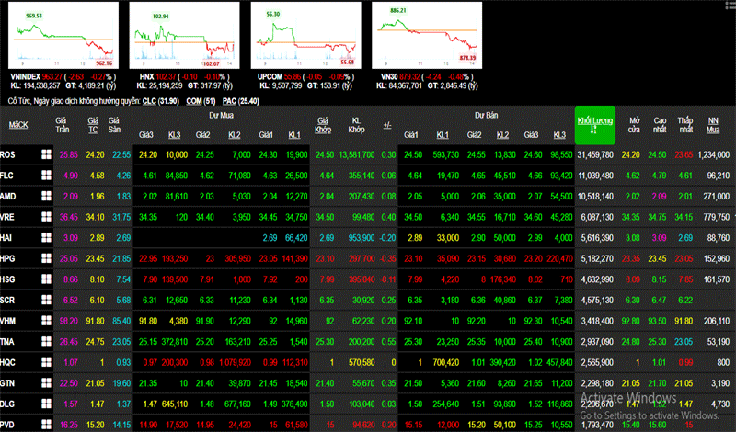Click the +/- column header
The height and width of the screenshot is (432, 736).
[x=387, y=125]
